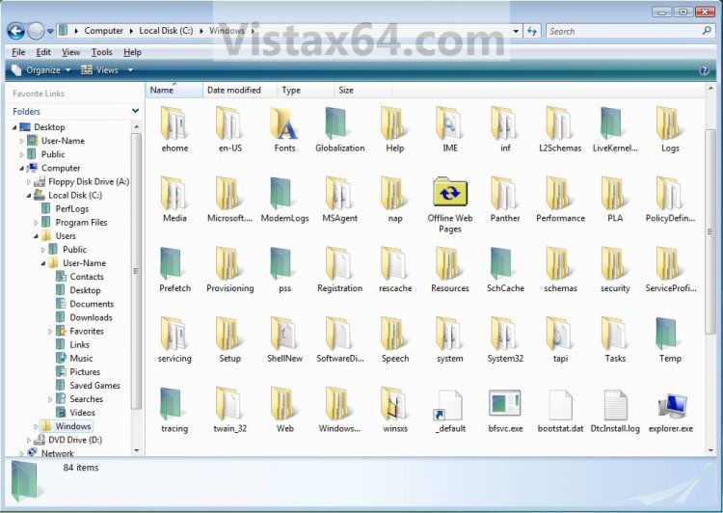Open the tracing folder icon
This screenshot has width=723, height=513.
click(x=170, y=404)
